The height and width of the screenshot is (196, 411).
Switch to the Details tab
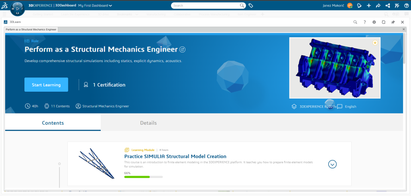[149, 123]
